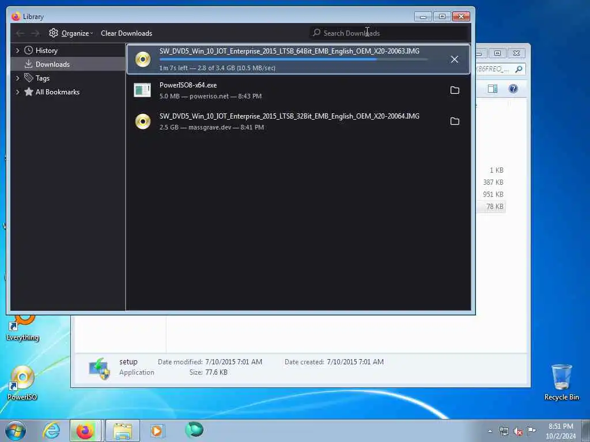Click Clear Downloads
Viewport: 590px width, 442px height.
pyautogui.click(x=126, y=33)
